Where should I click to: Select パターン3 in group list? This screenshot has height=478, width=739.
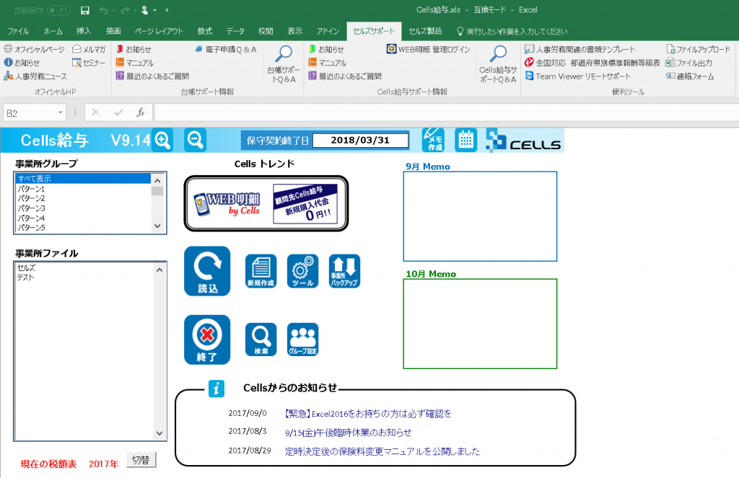[83, 208]
